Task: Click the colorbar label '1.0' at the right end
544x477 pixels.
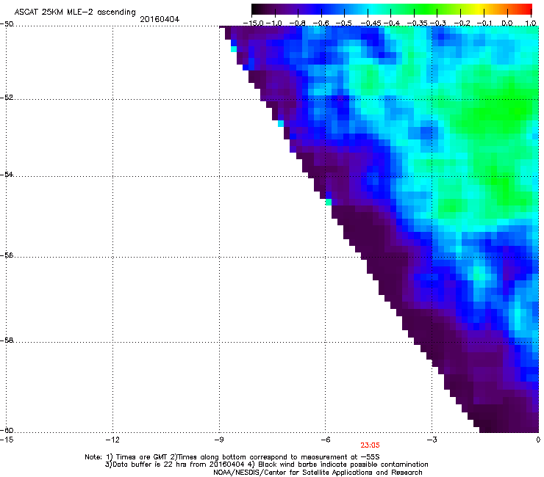Action: click(531, 23)
